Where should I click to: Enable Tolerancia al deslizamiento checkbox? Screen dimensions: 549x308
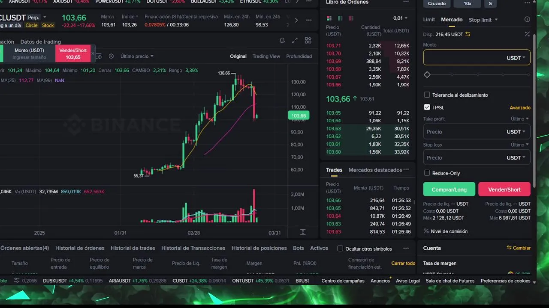tap(427, 95)
